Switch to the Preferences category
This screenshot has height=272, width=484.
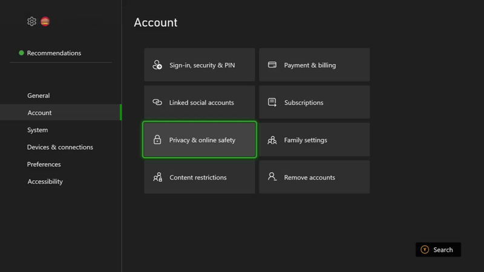[60, 164]
